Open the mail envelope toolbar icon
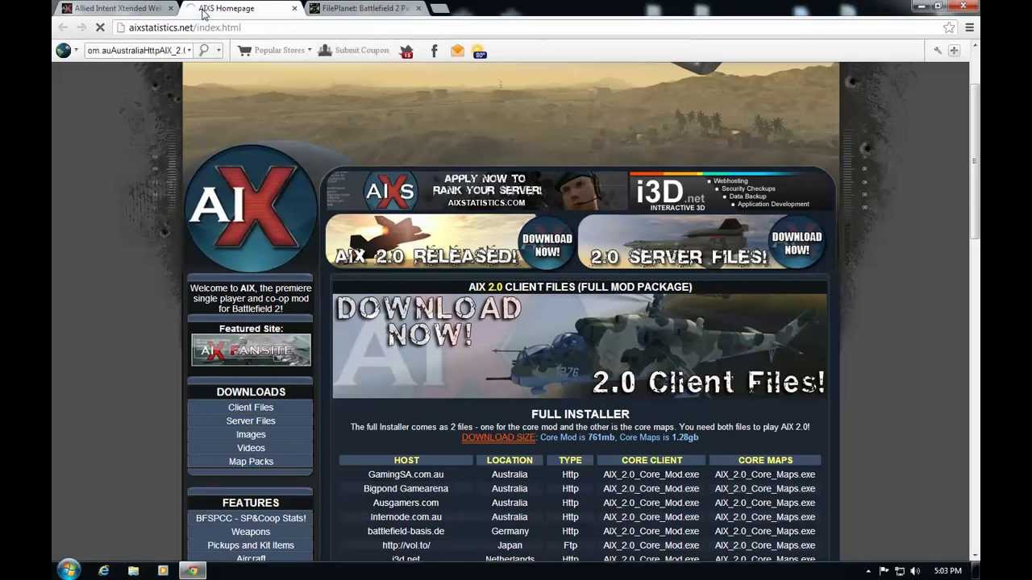Screen dimensions: 1032x580 coord(457,51)
